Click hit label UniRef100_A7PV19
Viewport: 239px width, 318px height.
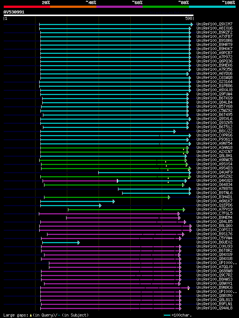(214, 209)
